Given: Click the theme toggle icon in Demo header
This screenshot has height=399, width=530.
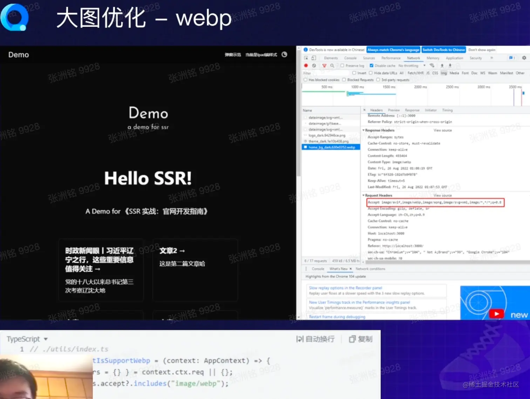Looking at the screenshot, I should [284, 54].
